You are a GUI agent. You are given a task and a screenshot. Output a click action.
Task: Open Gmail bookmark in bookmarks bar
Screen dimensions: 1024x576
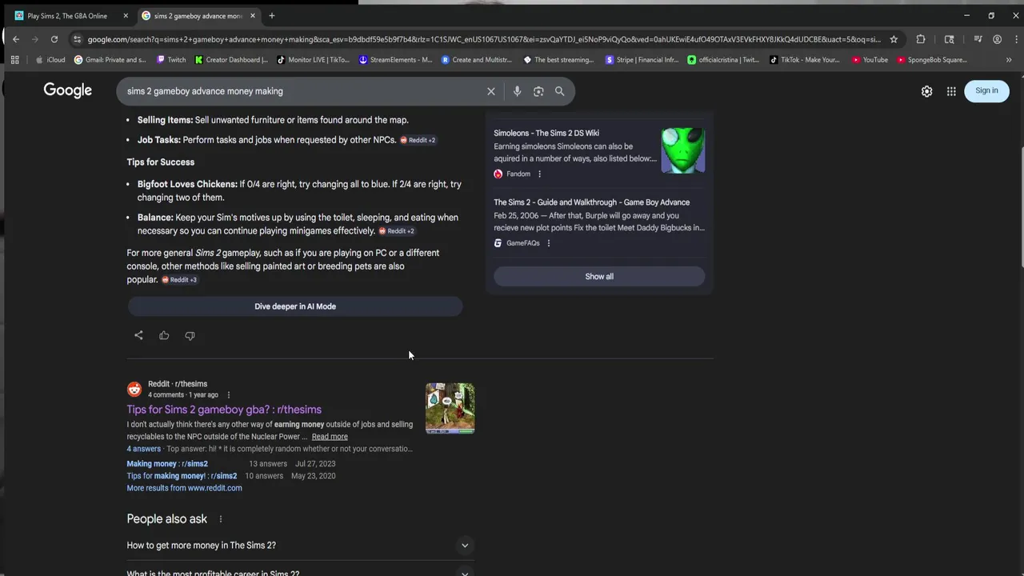(x=110, y=60)
